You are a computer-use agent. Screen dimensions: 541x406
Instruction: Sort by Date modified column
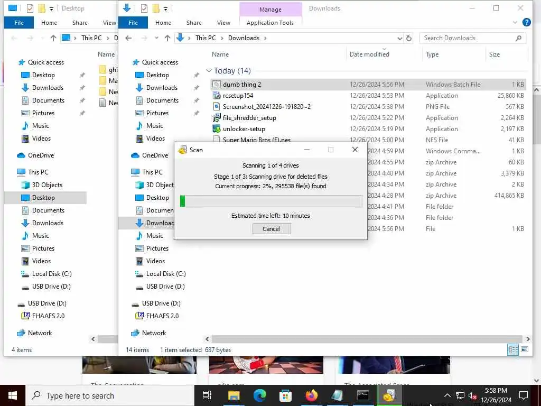(x=369, y=54)
